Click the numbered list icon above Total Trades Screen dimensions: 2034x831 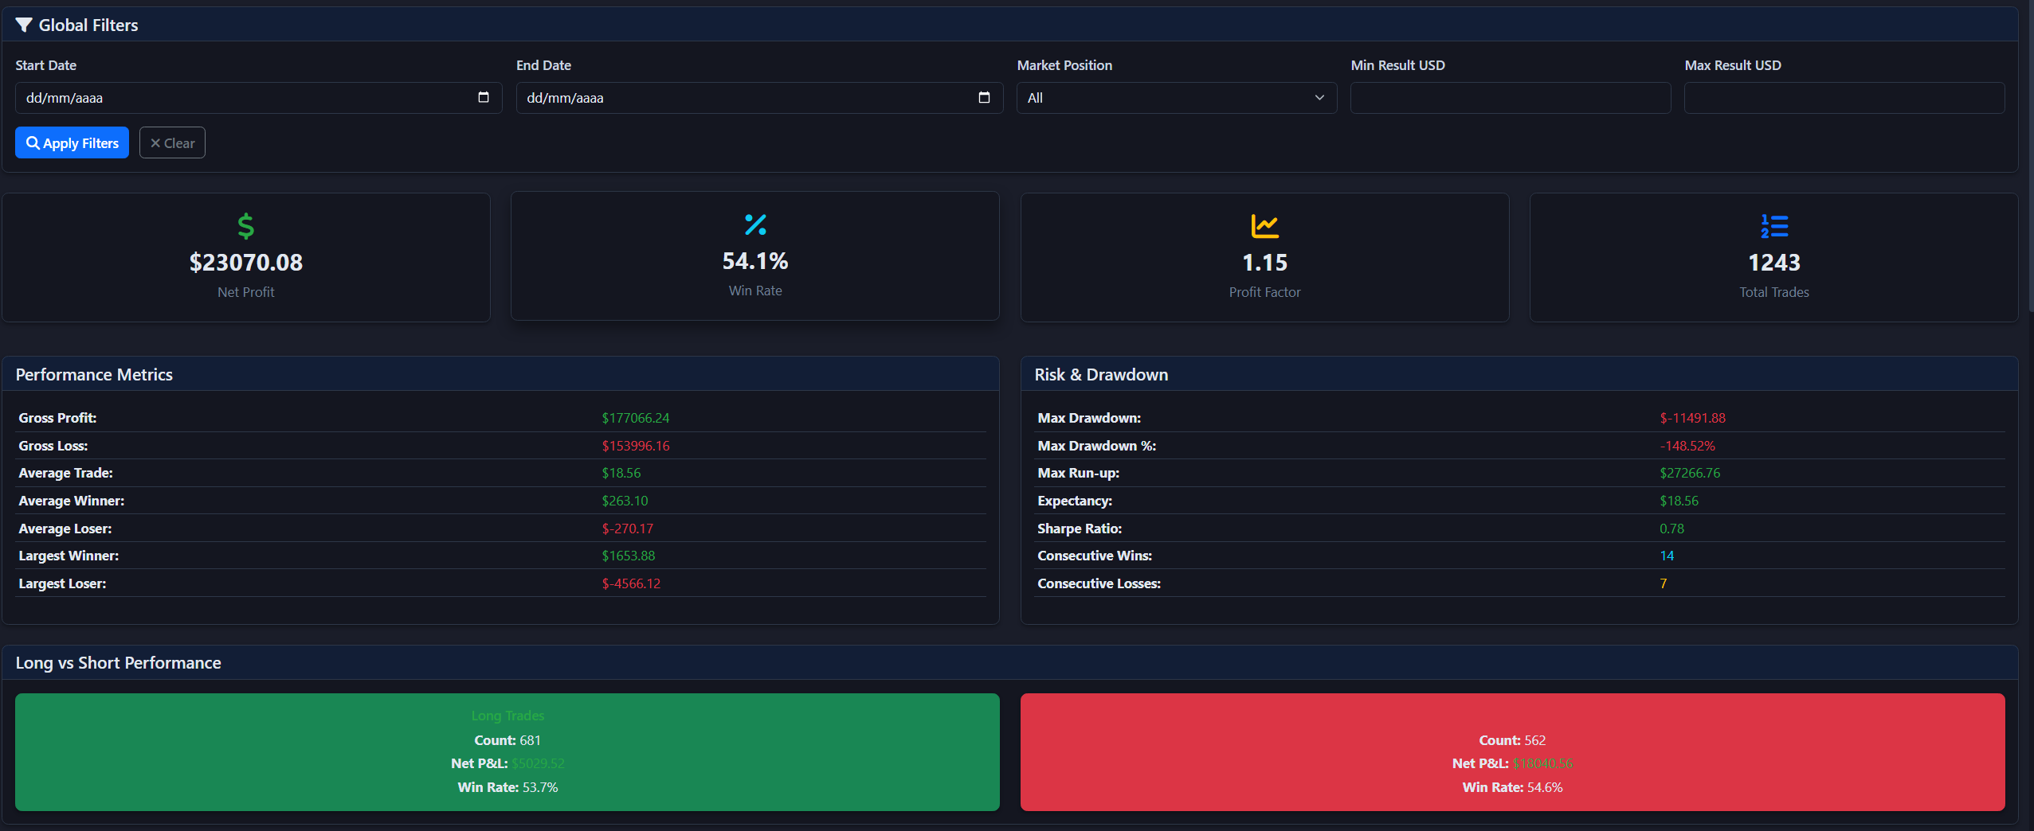click(x=1773, y=226)
